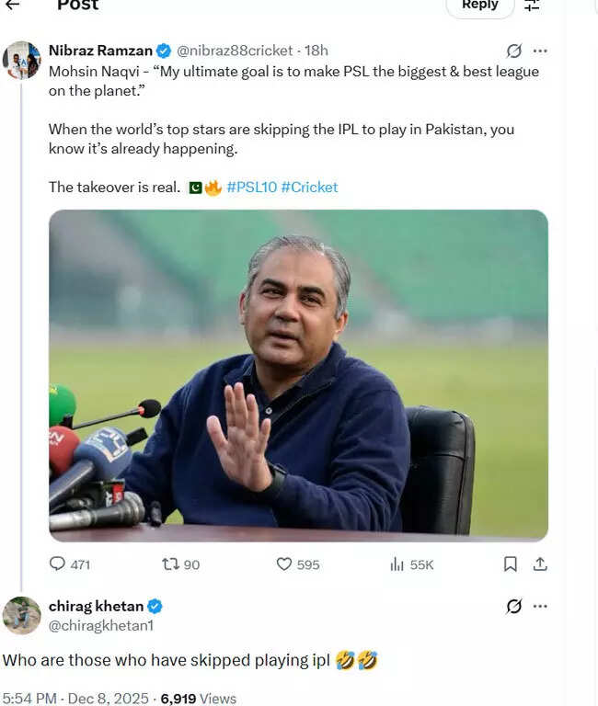Click the Nibraz Ramzan display name
The height and width of the screenshot is (706, 598).
tap(100, 51)
